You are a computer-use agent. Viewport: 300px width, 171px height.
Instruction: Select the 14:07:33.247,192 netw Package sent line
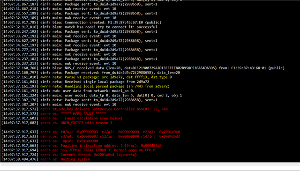(x=79, y=31)
